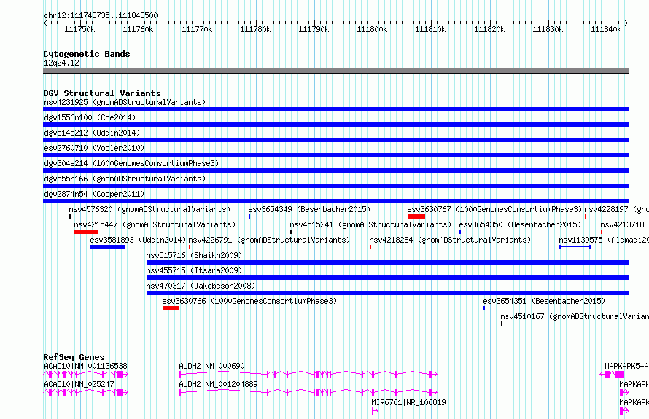Select esv3654350 (Besenbacher2015) label

520,224
